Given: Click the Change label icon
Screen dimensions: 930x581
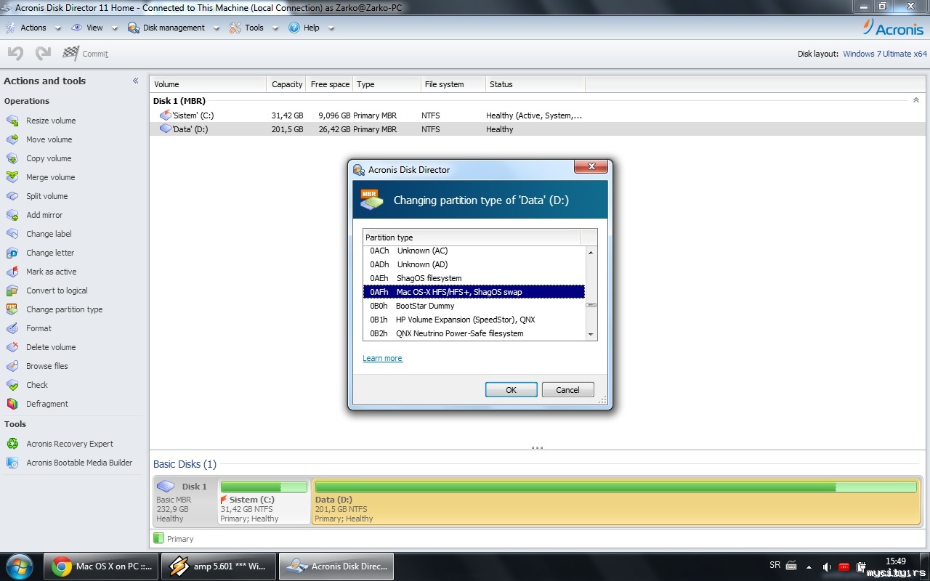Looking at the screenshot, I should [x=12, y=234].
